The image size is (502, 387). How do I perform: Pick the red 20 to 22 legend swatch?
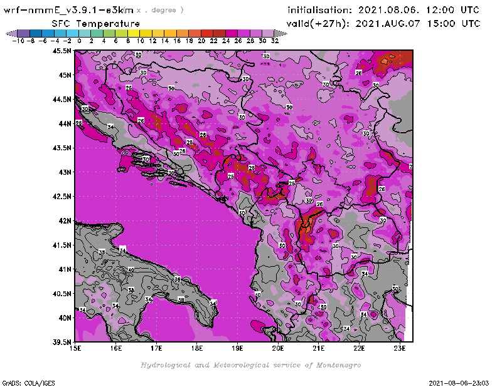(207, 34)
